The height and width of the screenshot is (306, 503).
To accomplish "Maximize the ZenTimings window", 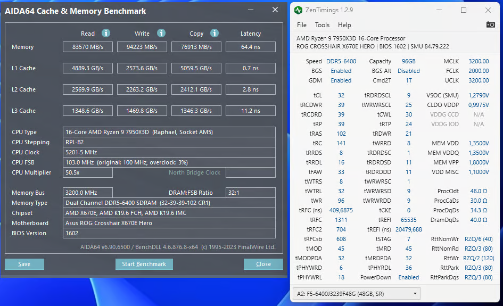I will pyautogui.click(x=464, y=10).
